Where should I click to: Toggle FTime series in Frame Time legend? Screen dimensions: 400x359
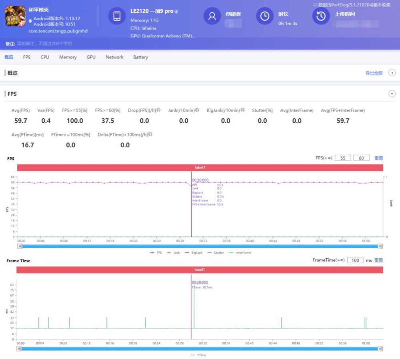tap(198, 355)
